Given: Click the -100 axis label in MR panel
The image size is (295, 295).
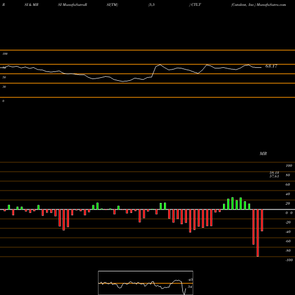Looking at the screenshot, I should click(289, 260).
